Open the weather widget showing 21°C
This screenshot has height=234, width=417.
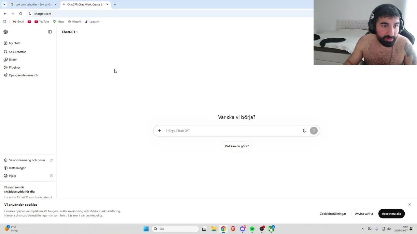(x=11, y=229)
